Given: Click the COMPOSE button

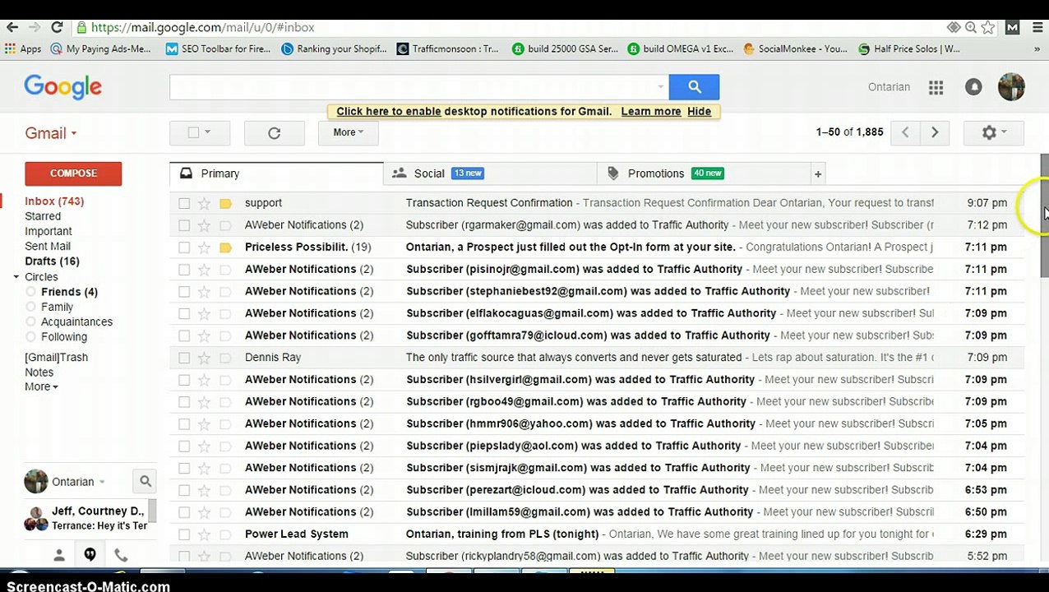Looking at the screenshot, I should pyautogui.click(x=73, y=173).
